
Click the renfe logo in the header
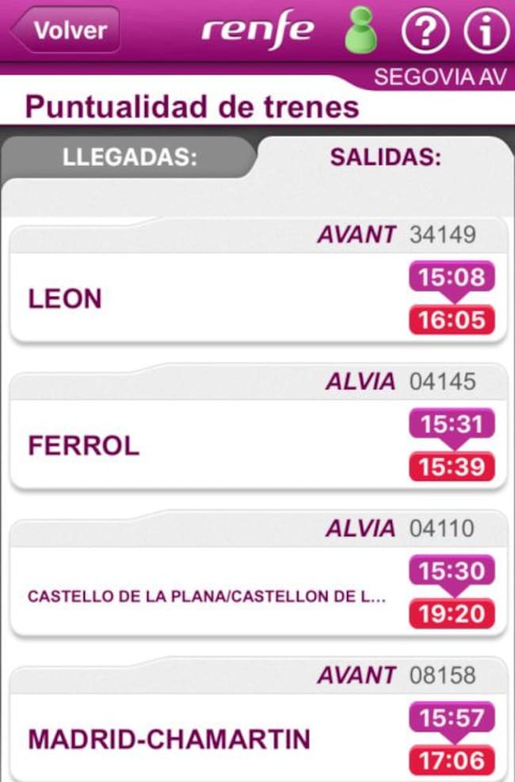click(x=261, y=30)
